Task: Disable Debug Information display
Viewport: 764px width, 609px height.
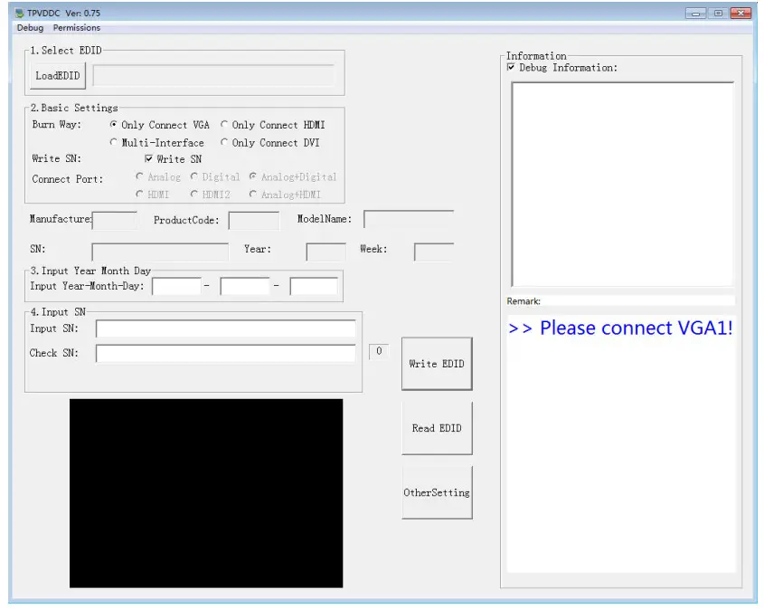Action: click(512, 67)
